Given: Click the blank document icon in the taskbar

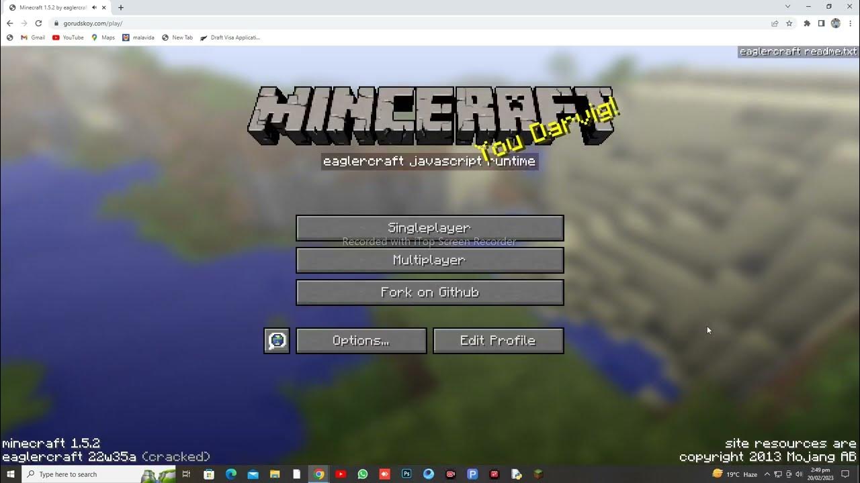Looking at the screenshot, I should [x=296, y=474].
